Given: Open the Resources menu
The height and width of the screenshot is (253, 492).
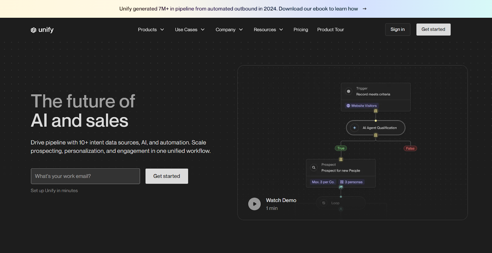Looking at the screenshot, I should point(265,30).
